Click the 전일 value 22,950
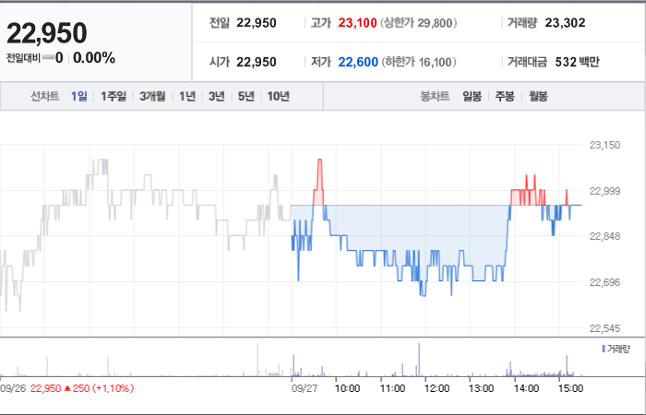Image resolution: width=646 pixels, height=415 pixels. (x=257, y=23)
